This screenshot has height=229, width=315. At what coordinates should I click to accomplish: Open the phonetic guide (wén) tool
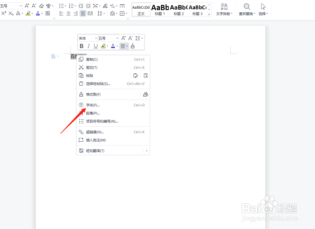(x=49, y=6)
